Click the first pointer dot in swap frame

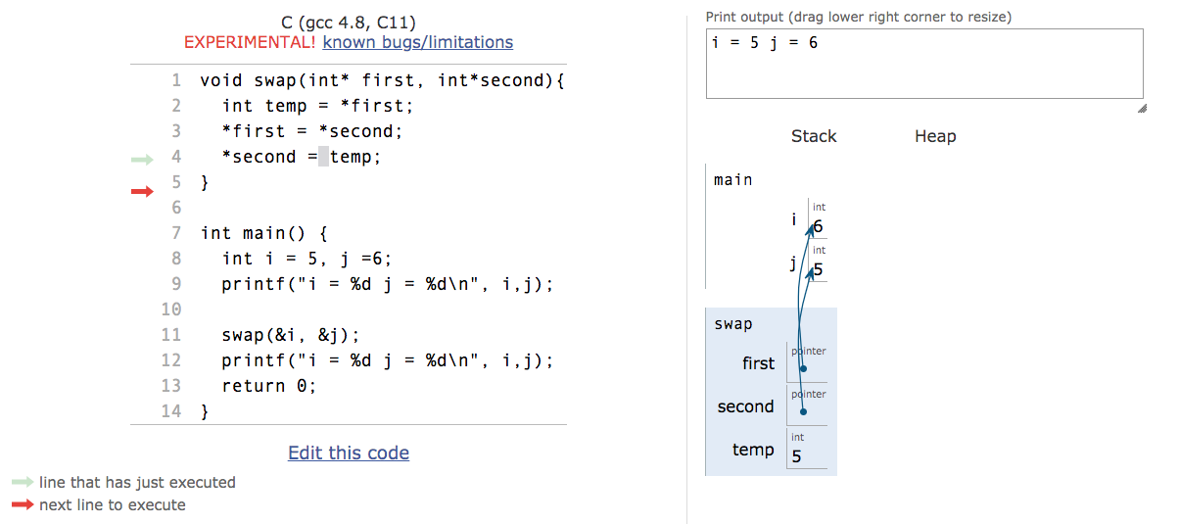tap(803, 369)
